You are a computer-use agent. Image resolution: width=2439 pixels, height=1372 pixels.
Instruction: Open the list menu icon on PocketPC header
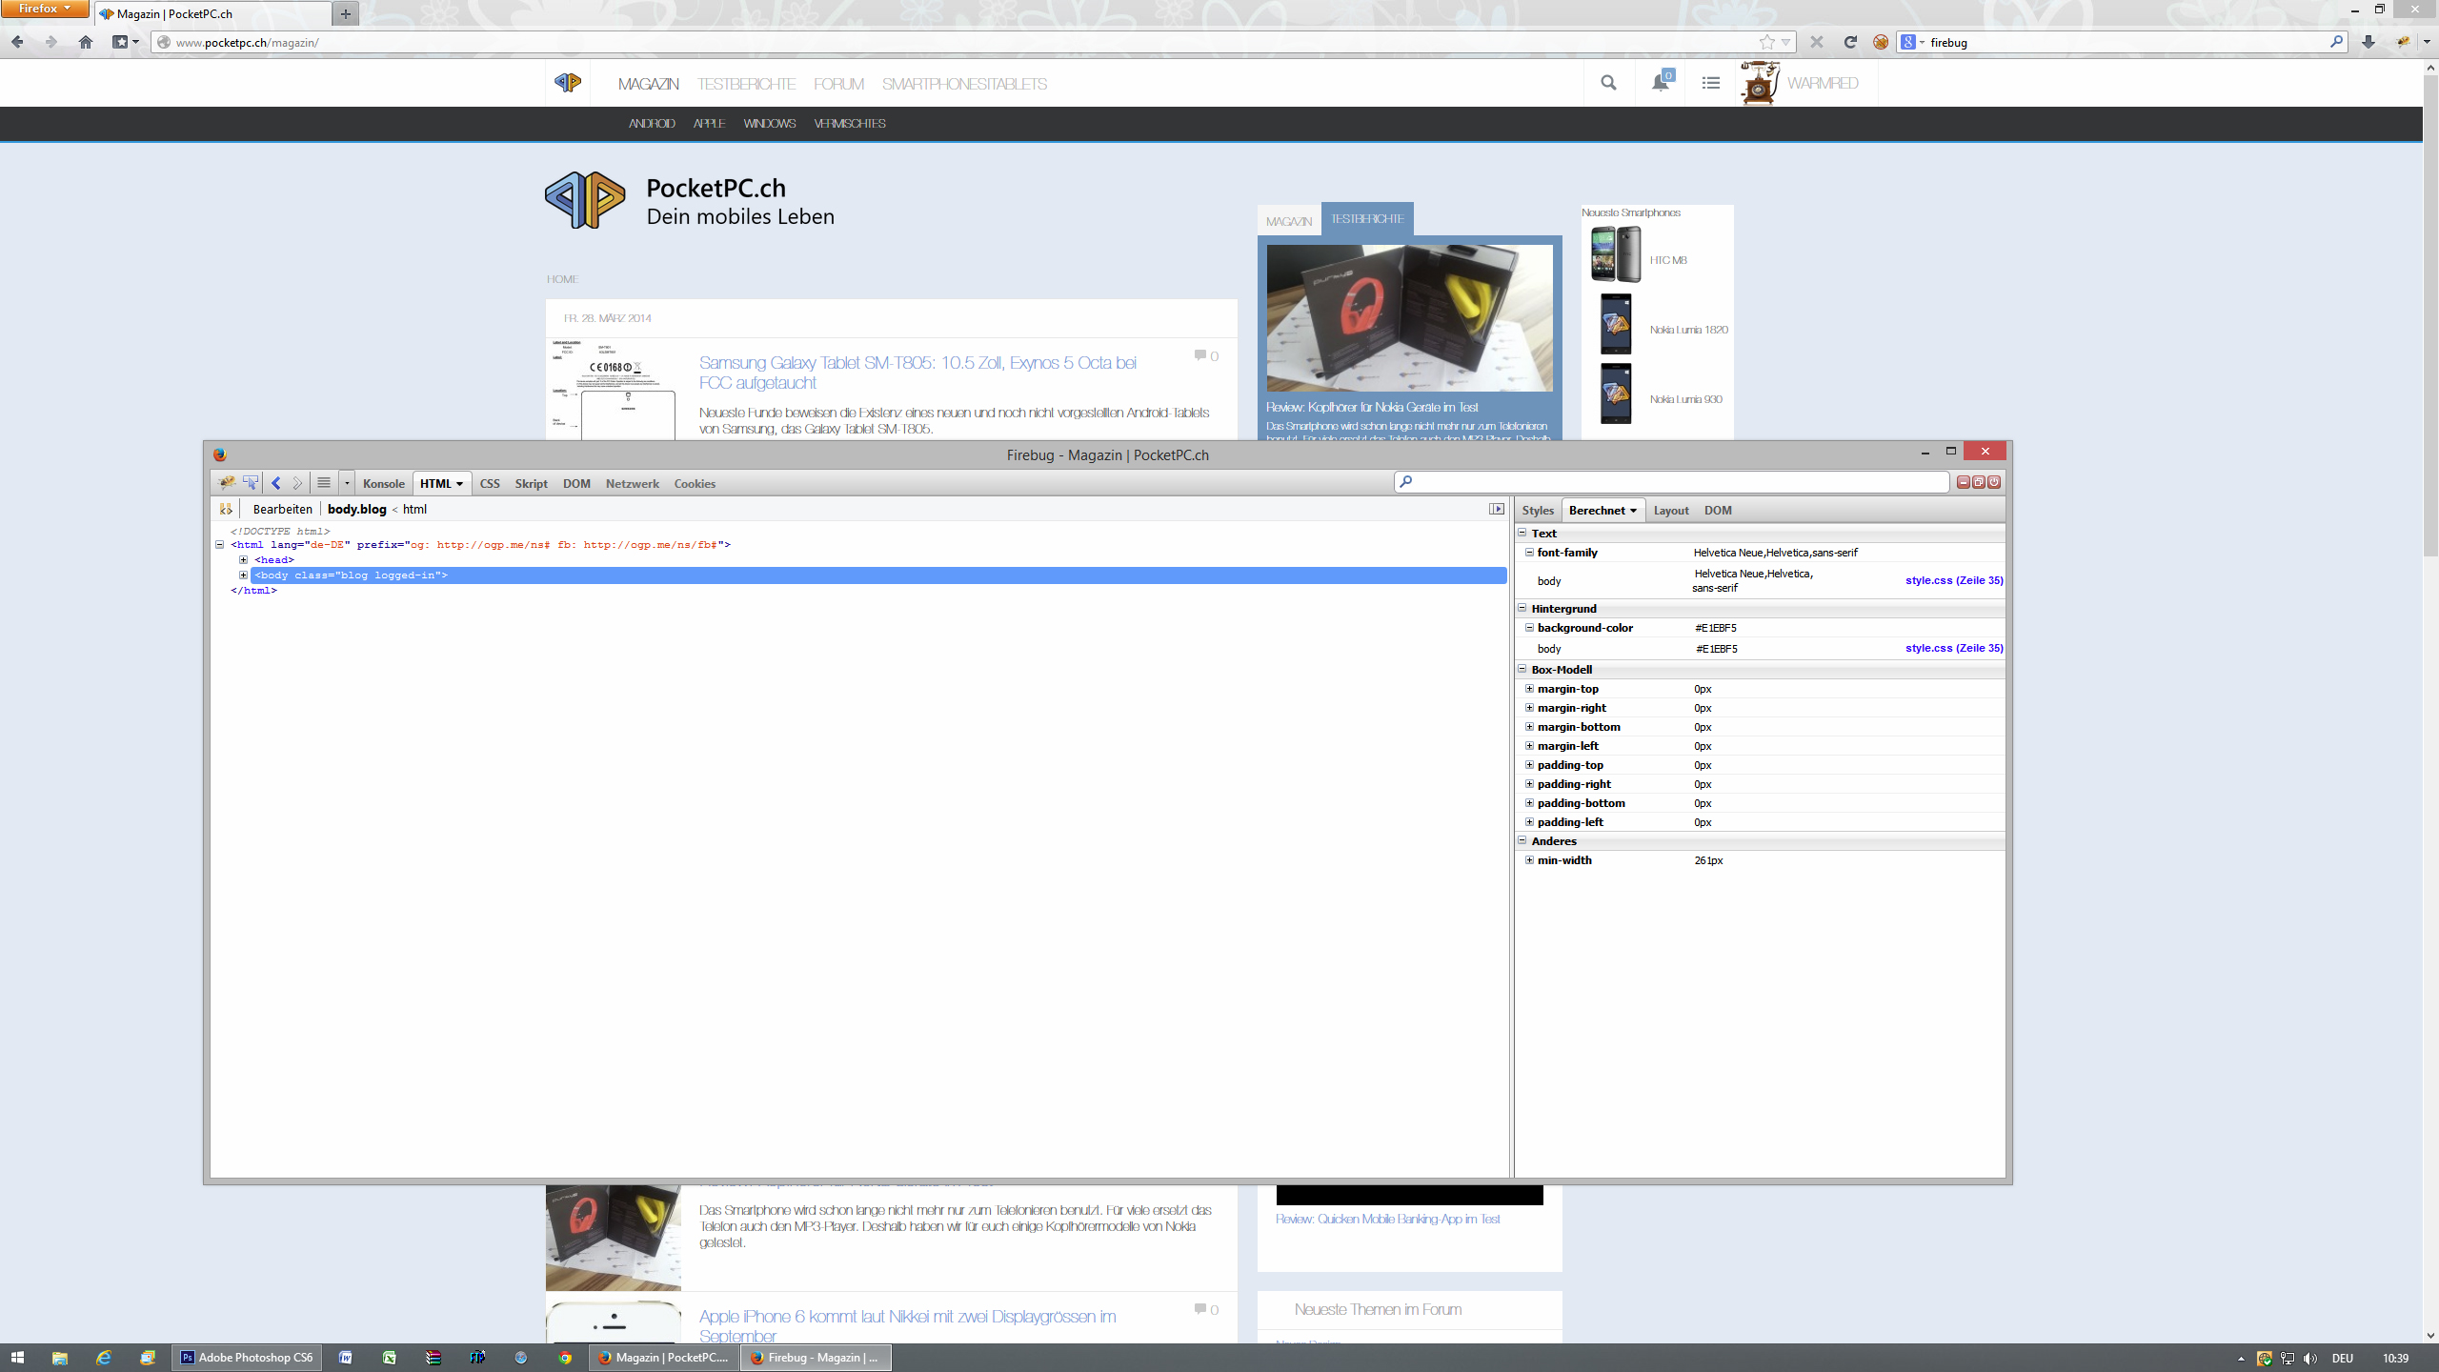click(1711, 83)
